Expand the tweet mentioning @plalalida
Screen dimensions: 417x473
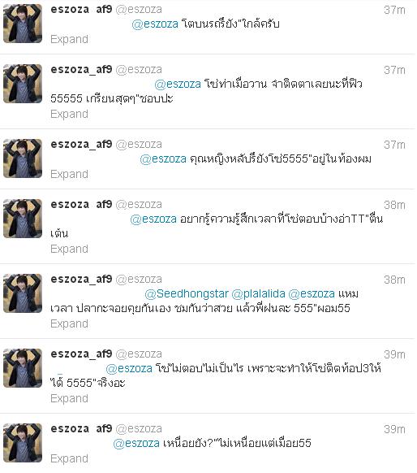[x=69, y=323]
